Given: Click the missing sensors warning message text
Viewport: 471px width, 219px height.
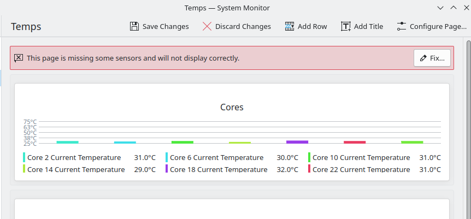Looking at the screenshot, I should coord(133,58).
